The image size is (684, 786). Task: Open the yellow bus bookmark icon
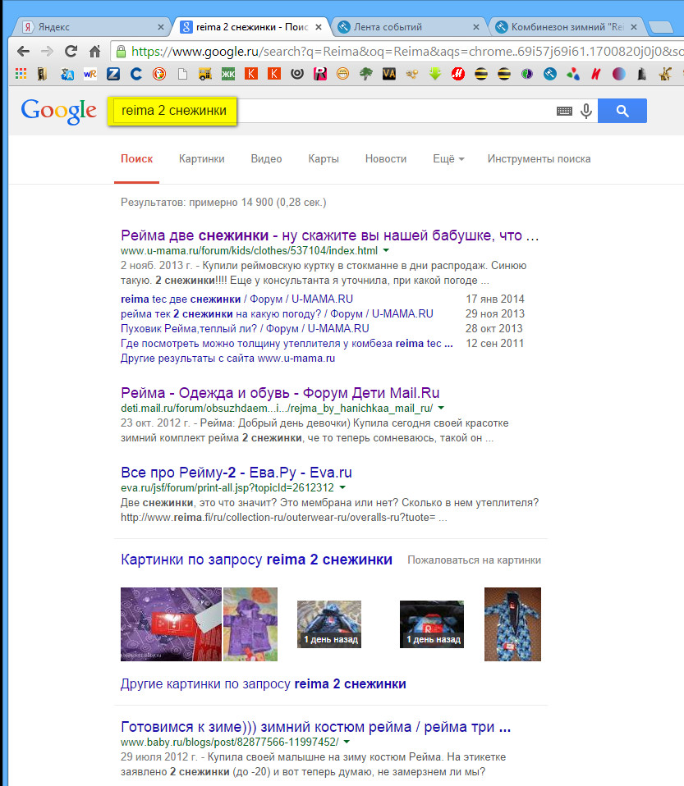204,74
